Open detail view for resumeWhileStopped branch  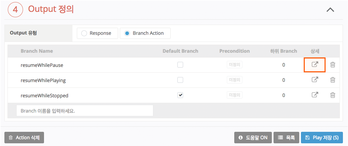[315, 95]
